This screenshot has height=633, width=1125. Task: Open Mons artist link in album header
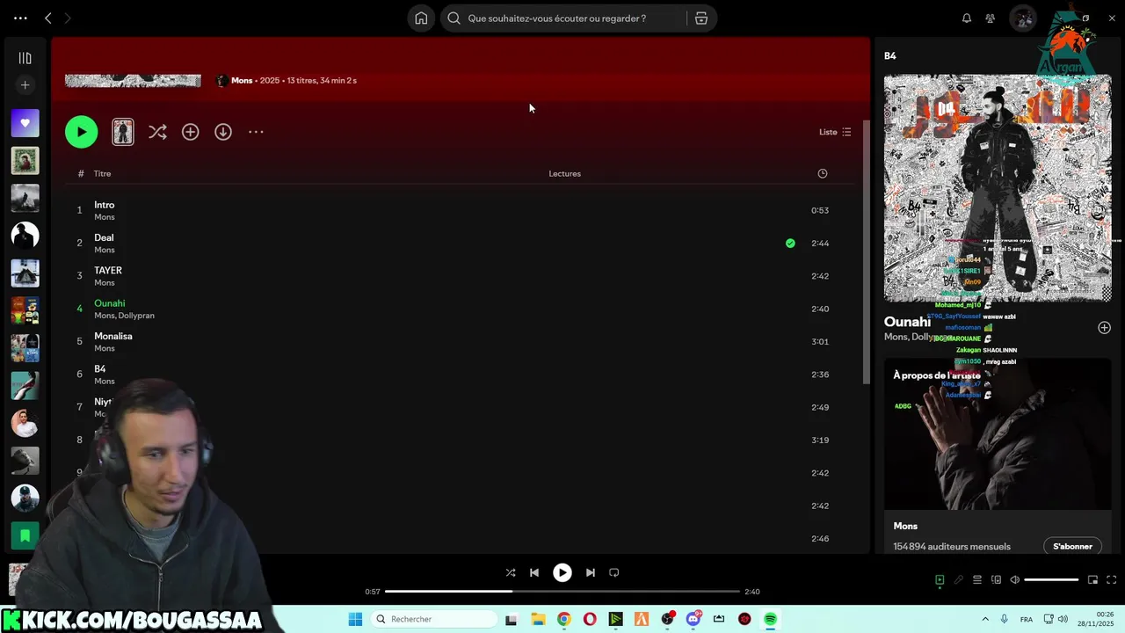point(242,81)
